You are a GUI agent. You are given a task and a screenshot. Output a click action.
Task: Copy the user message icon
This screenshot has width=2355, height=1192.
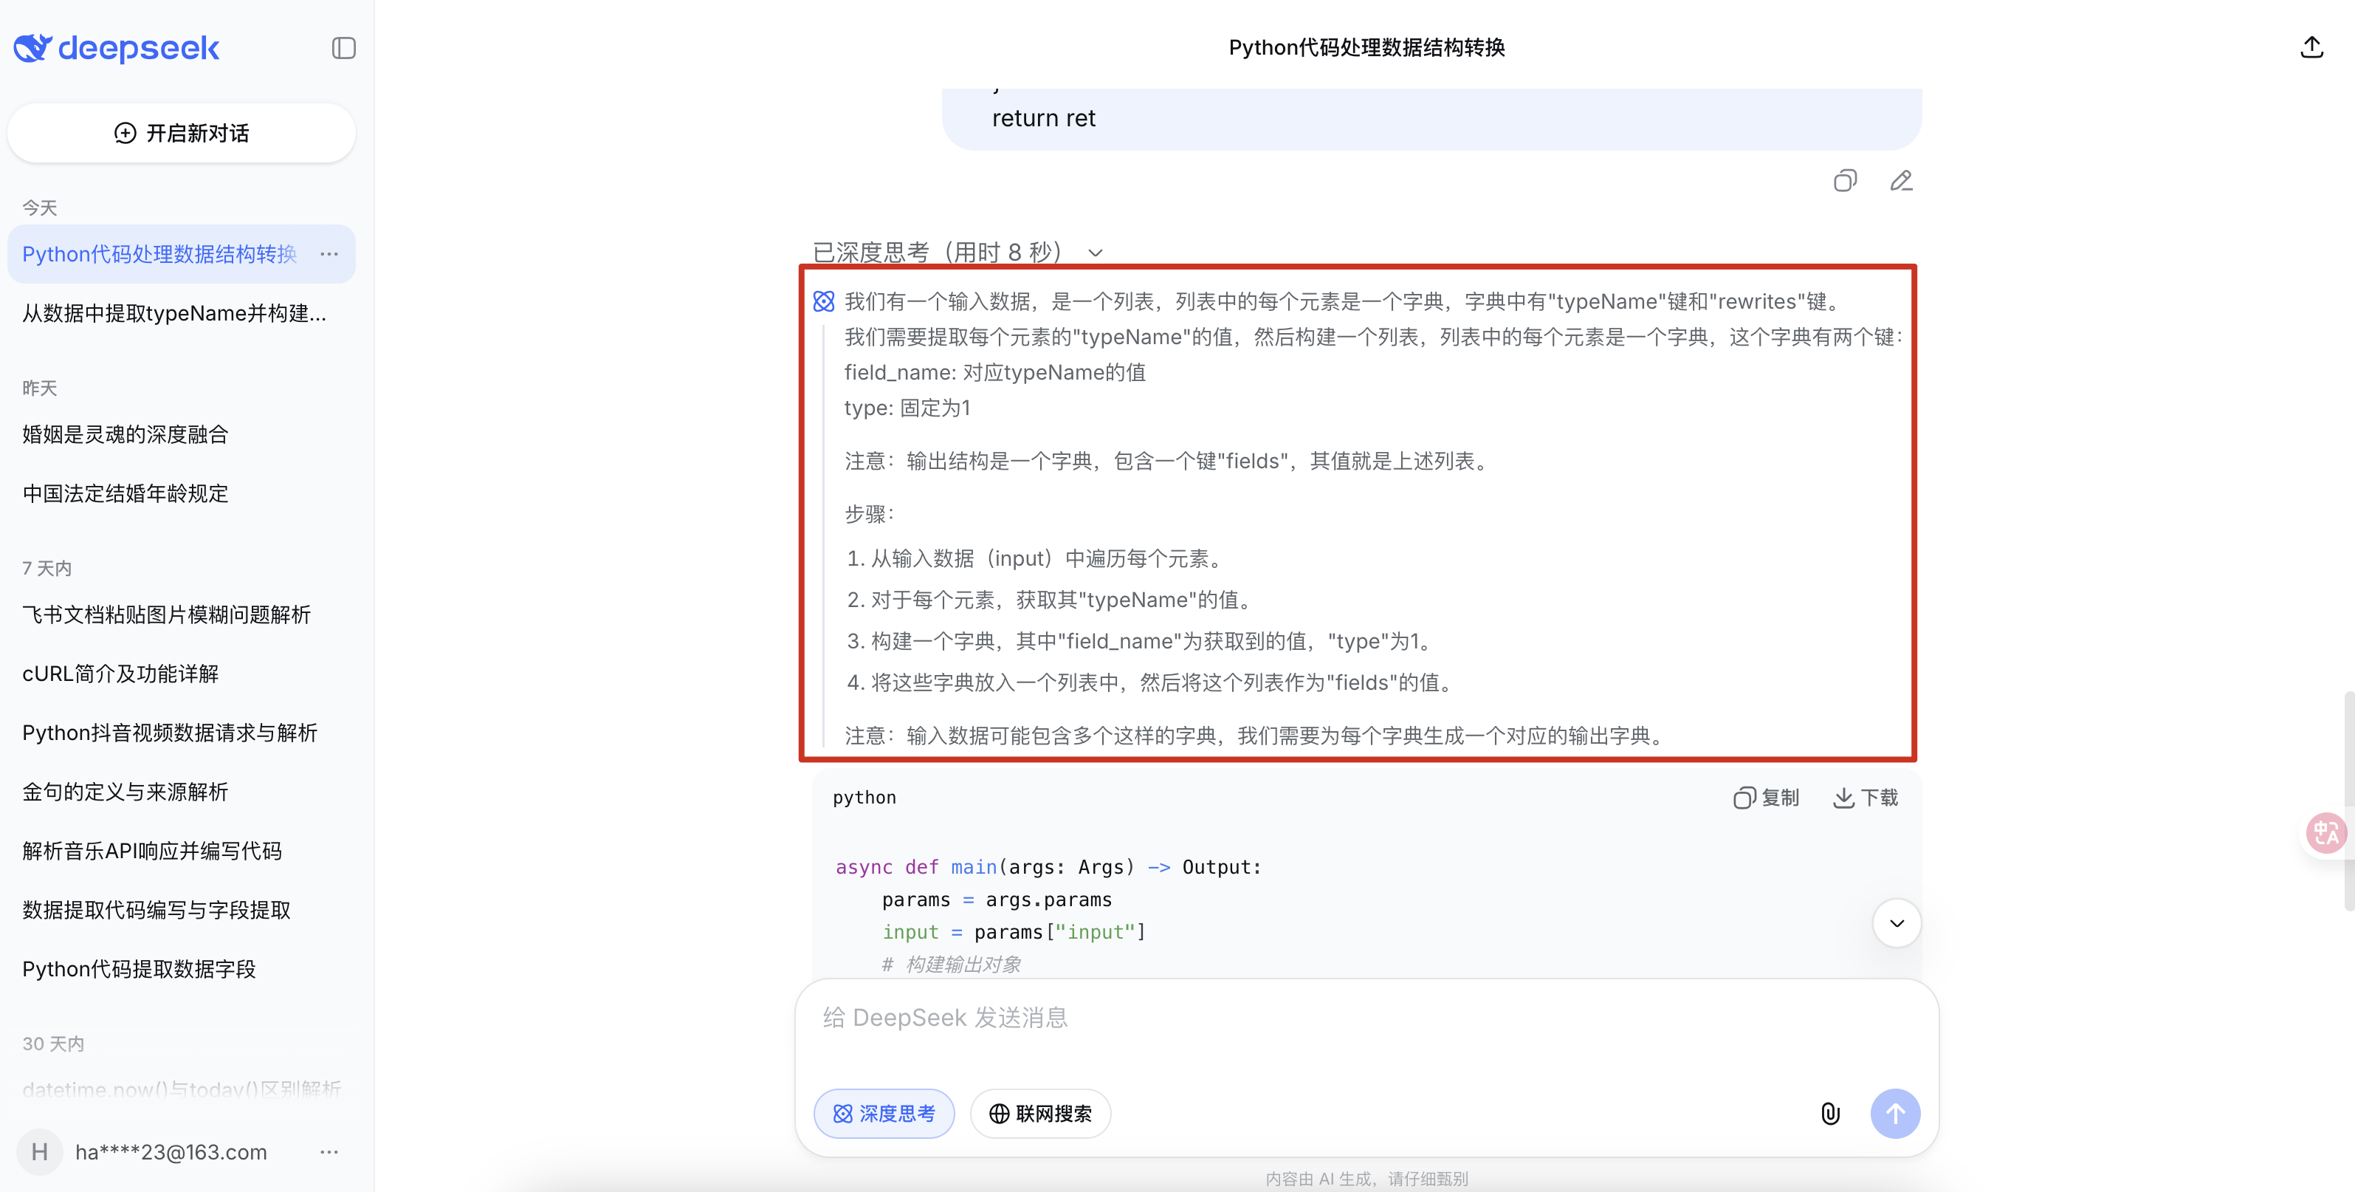point(1844,181)
